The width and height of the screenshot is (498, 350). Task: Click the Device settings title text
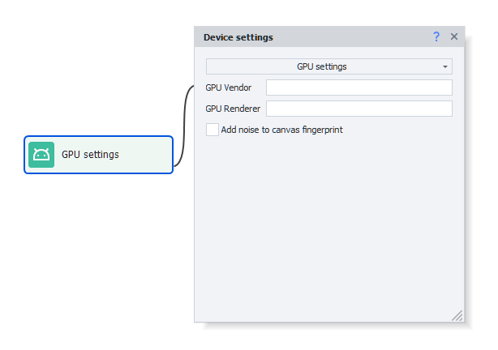coord(238,37)
